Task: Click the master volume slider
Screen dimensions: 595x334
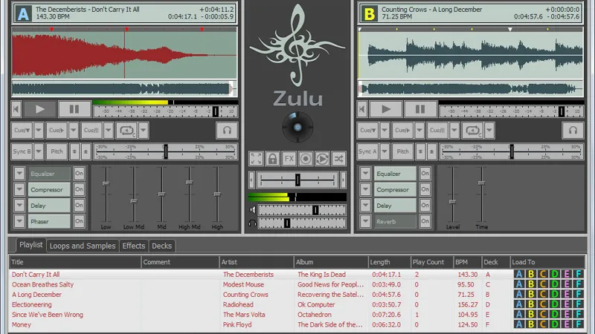Action: point(302,210)
